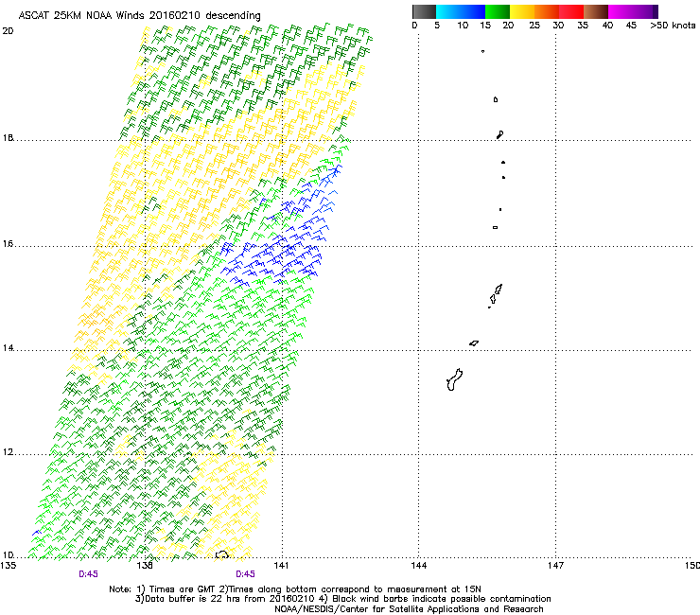Viewport: 700px width, 615px height.
Task: Select the gray 0-5 knot legend segment
Action: point(424,11)
